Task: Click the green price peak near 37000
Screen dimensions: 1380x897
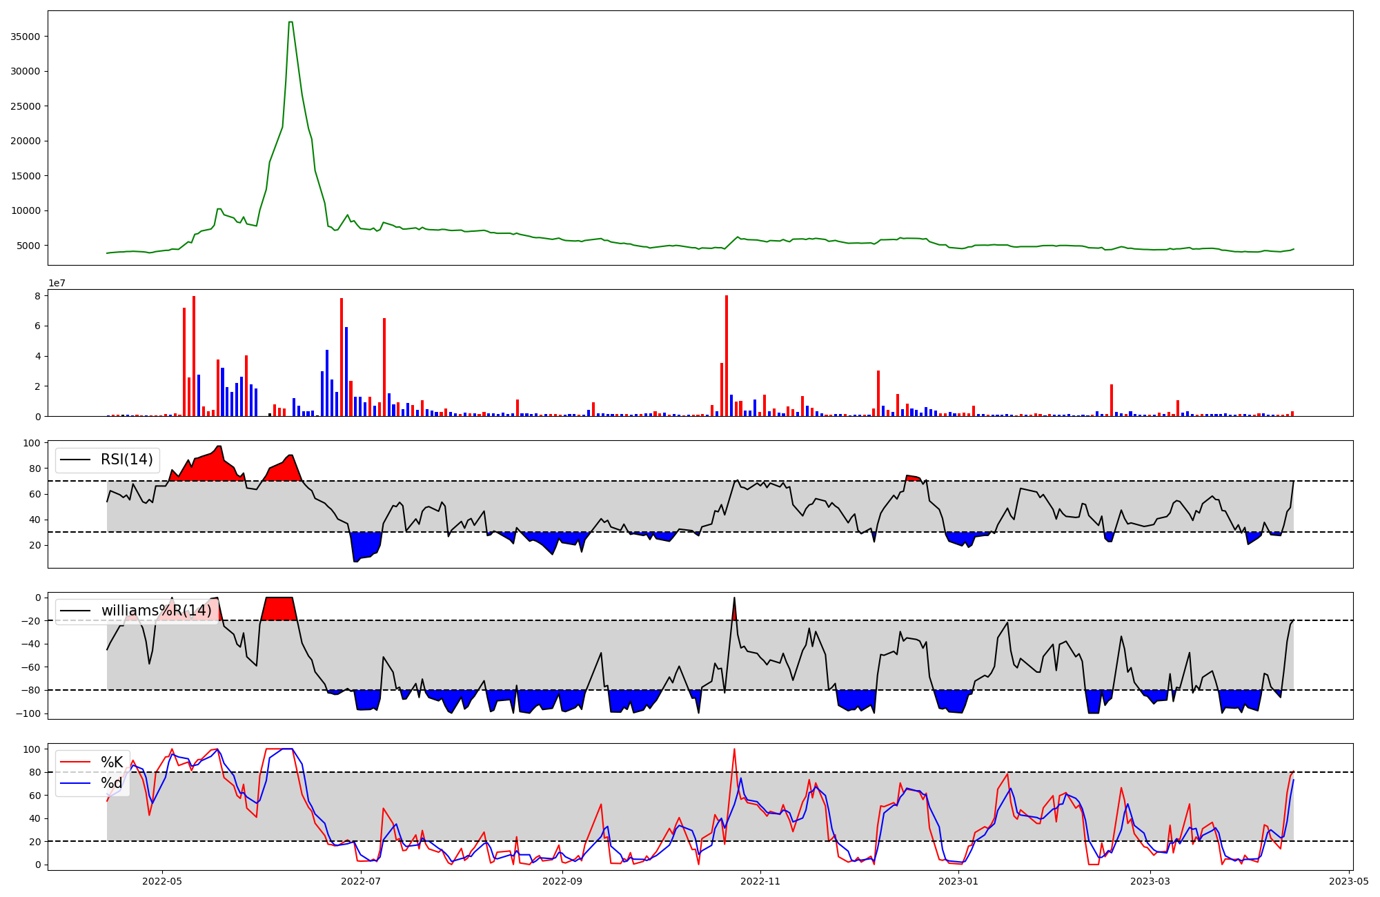Action: point(290,23)
